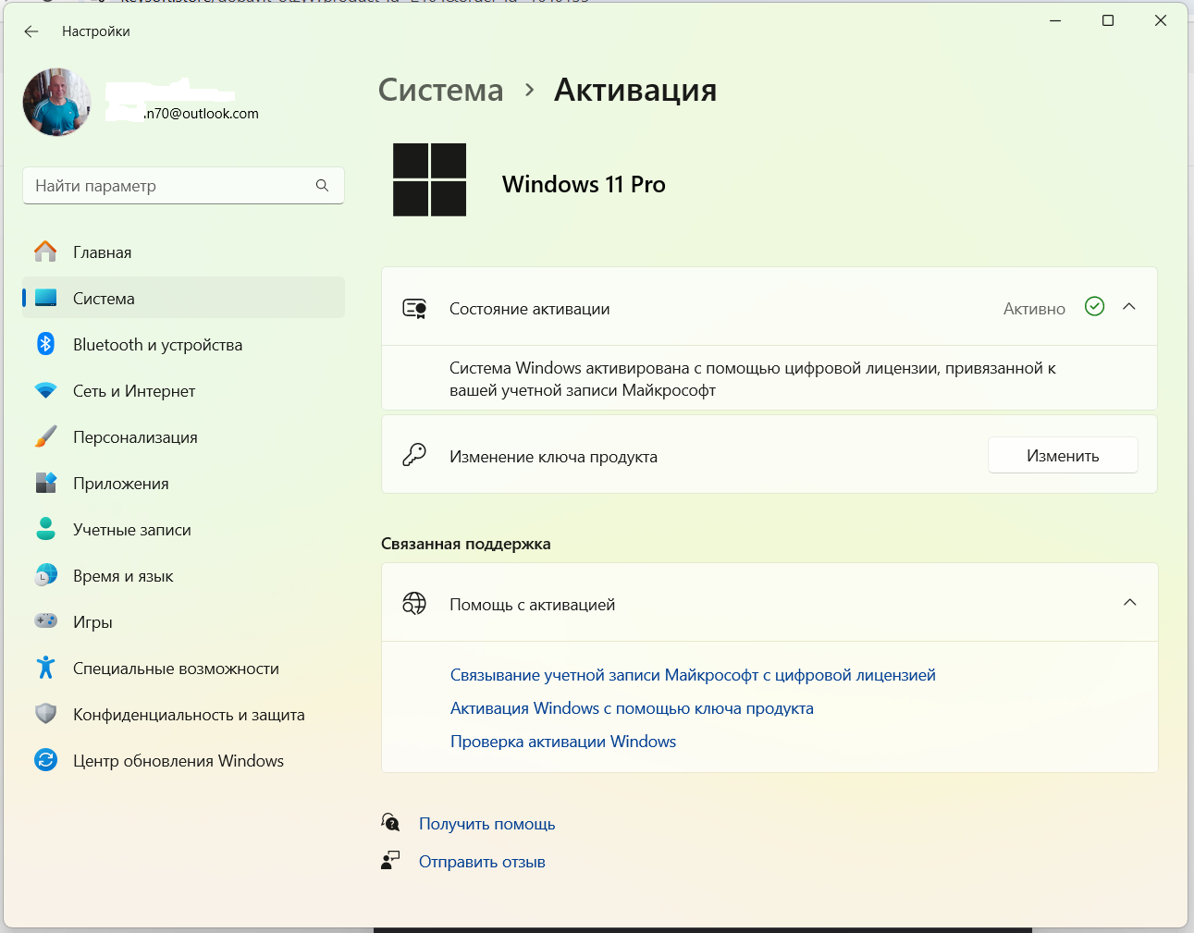Click the Учетные записи person icon
This screenshot has height=933, width=1194.
pyautogui.click(x=45, y=529)
